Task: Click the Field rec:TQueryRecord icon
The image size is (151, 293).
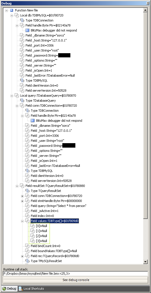Action: click(27, 256)
